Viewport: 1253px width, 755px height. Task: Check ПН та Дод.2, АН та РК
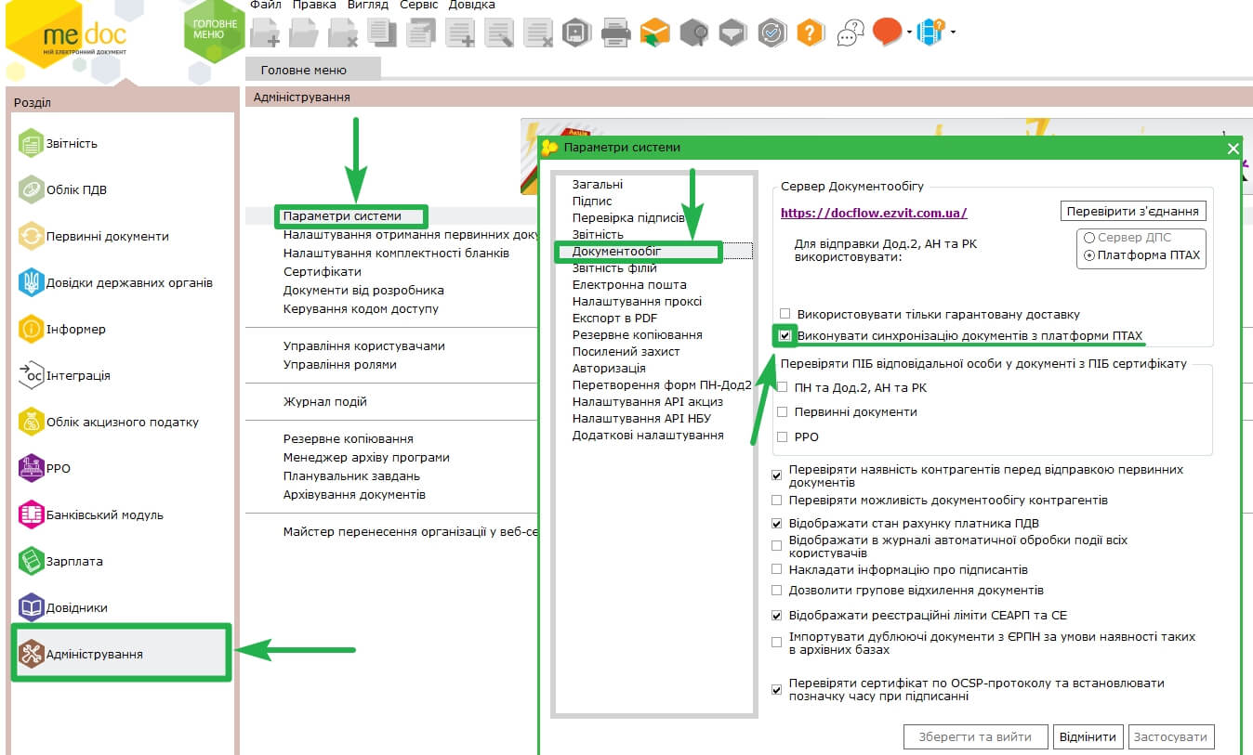click(783, 387)
